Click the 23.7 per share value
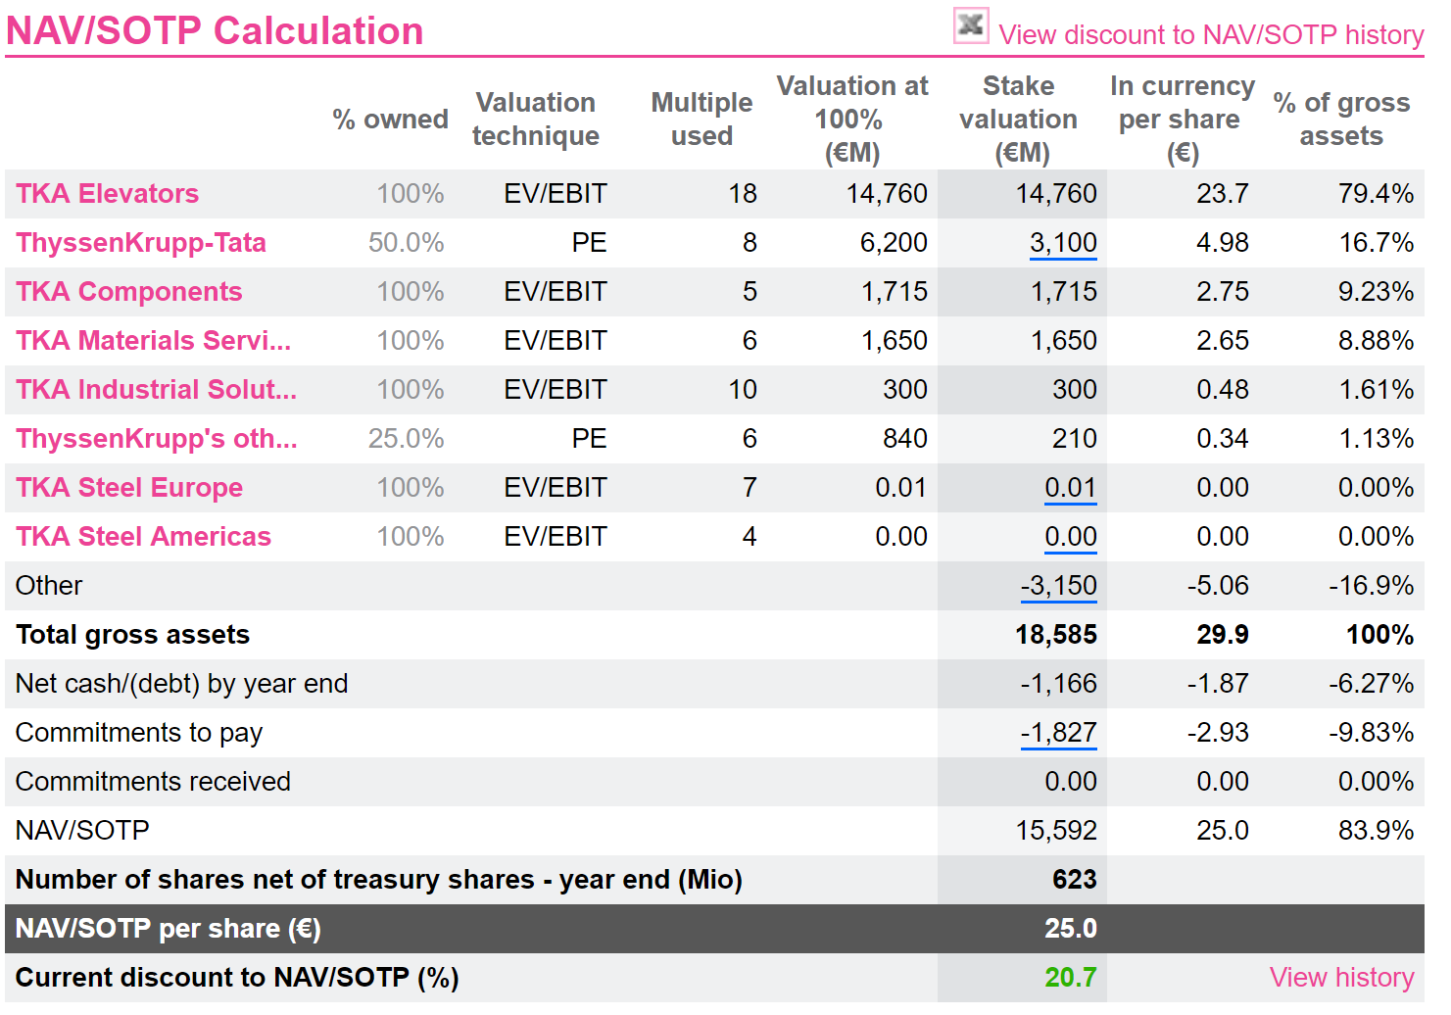The image size is (1451, 1015). 1223,194
